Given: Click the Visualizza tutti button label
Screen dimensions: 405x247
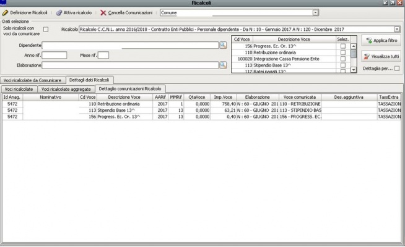Looking at the screenshot, I should point(385,56).
